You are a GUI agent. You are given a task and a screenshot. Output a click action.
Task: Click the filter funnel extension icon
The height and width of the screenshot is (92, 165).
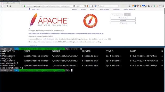point(160,6)
